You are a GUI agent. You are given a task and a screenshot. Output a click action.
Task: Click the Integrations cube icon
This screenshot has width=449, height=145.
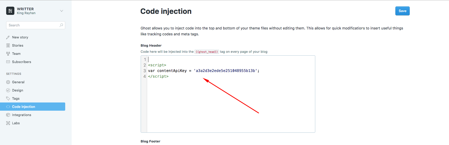click(8, 115)
